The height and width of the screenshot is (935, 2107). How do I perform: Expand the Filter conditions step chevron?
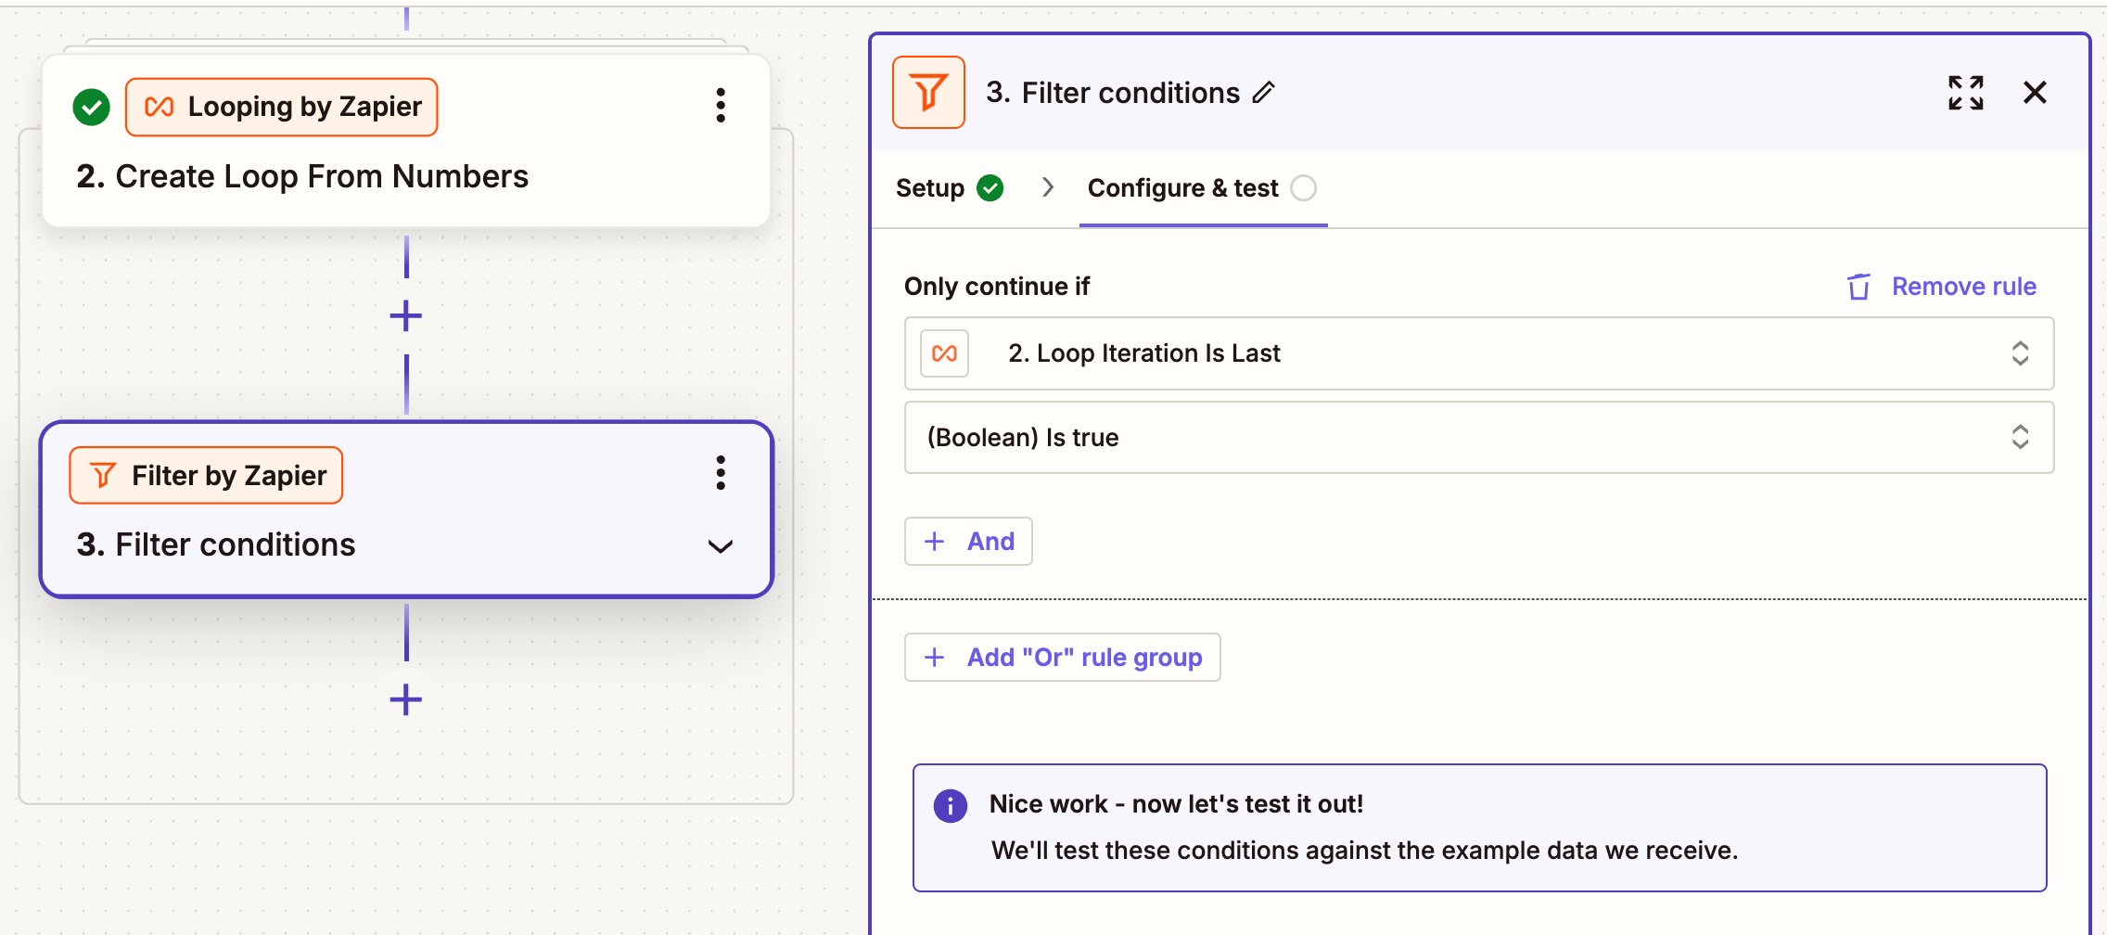click(x=721, y=546)
